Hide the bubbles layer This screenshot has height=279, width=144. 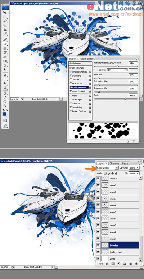[x=98, y=245]
